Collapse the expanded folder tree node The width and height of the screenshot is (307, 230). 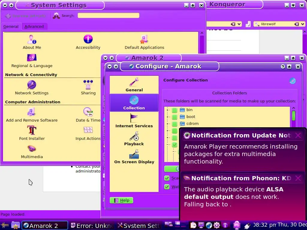point(167,145)
